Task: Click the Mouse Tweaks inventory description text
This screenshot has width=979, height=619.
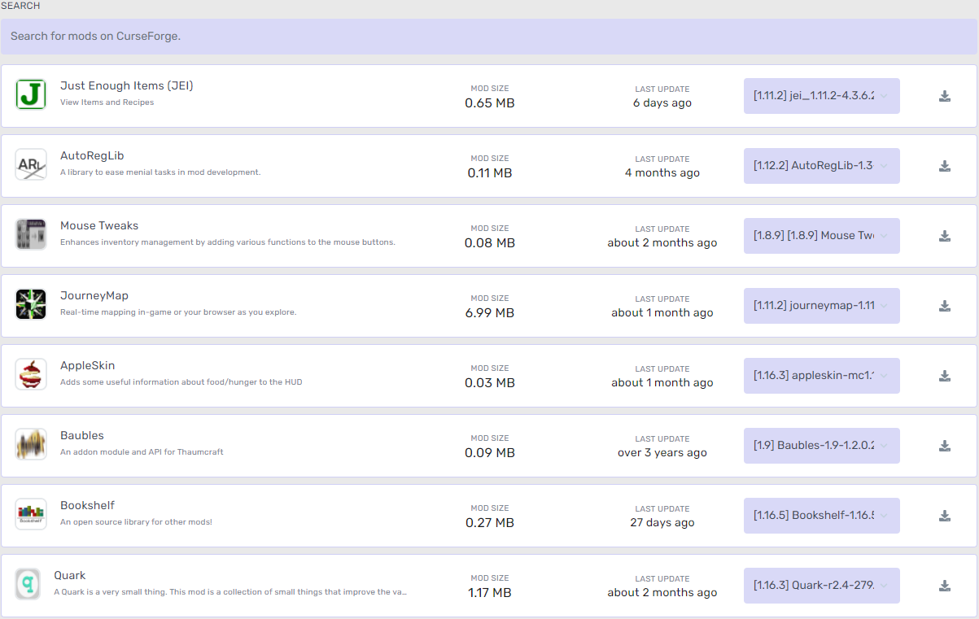Action: [x=228, y=242]
